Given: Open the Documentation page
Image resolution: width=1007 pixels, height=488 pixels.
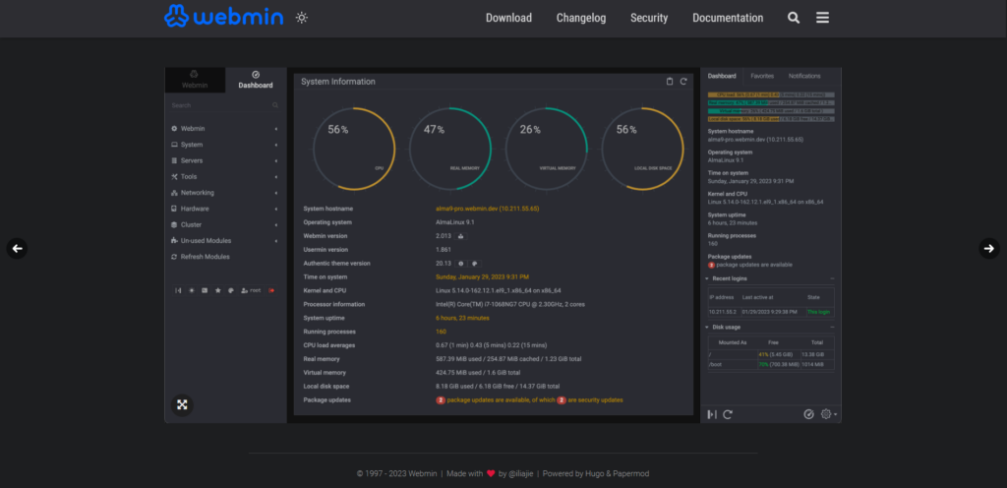Looking at the screenshot, I should (x=728, y=18).
